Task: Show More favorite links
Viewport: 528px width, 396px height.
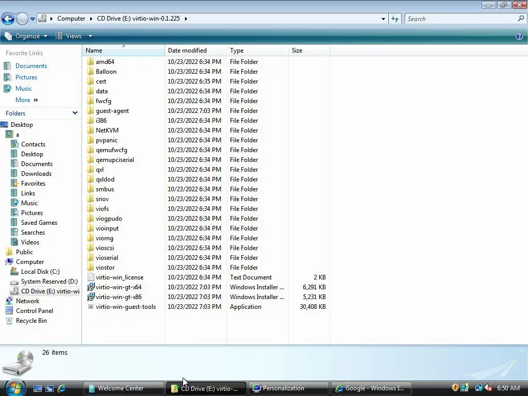Action: [27, 100]
